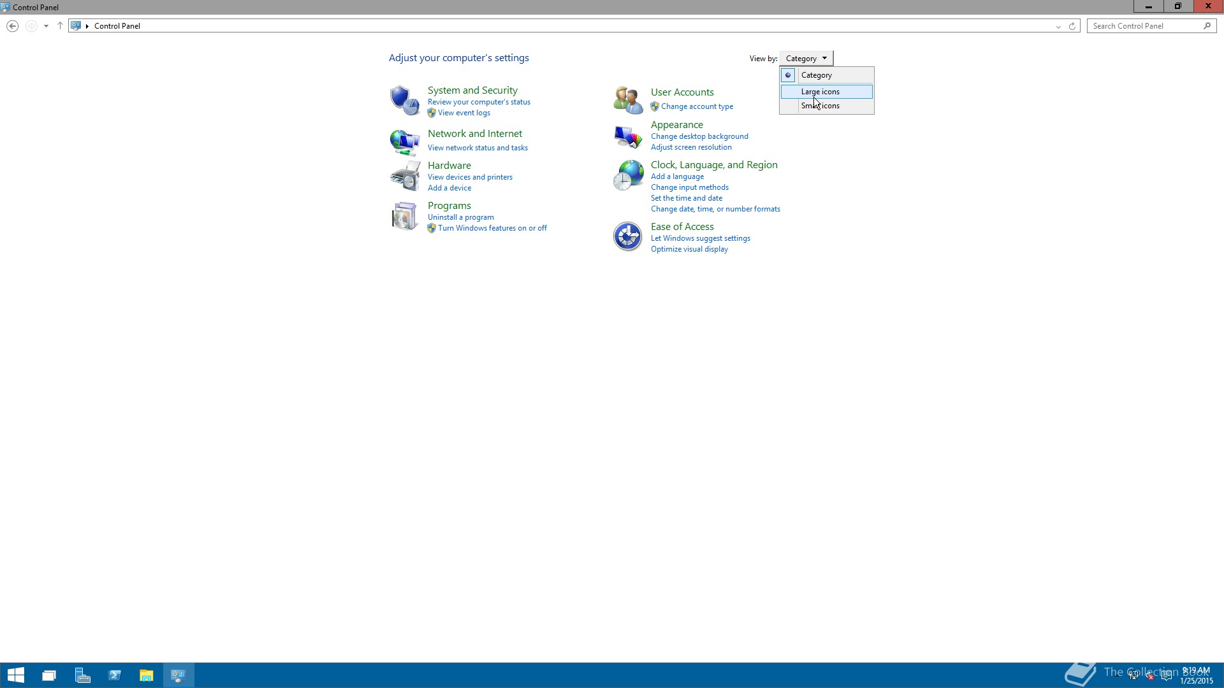Open System and Security shield icon

405,101
